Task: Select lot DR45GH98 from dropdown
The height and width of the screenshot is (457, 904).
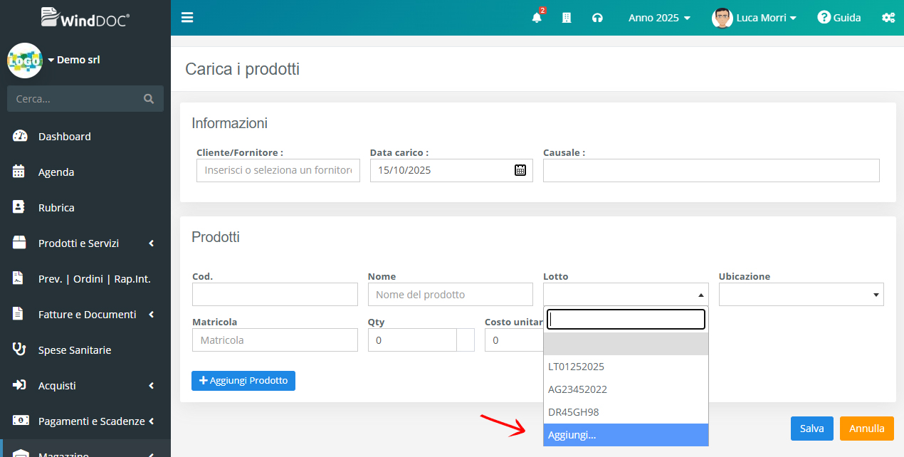Action: [x=573, y=412]
